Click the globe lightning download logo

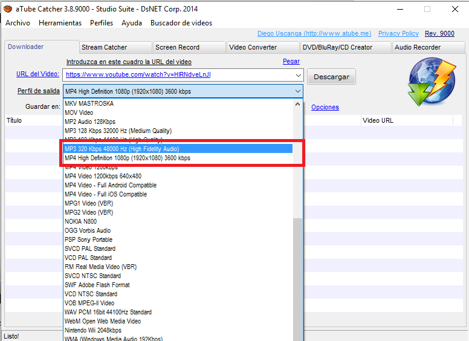[432, 82]
